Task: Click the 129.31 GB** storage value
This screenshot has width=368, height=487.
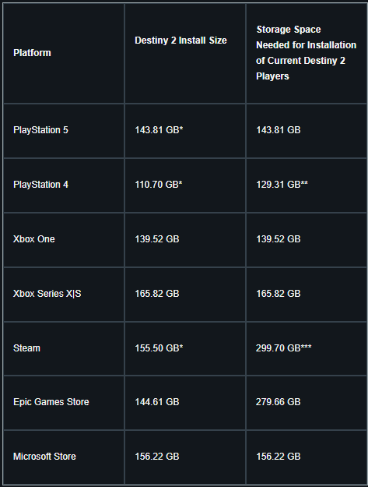Action: click(x=282, y=185)
